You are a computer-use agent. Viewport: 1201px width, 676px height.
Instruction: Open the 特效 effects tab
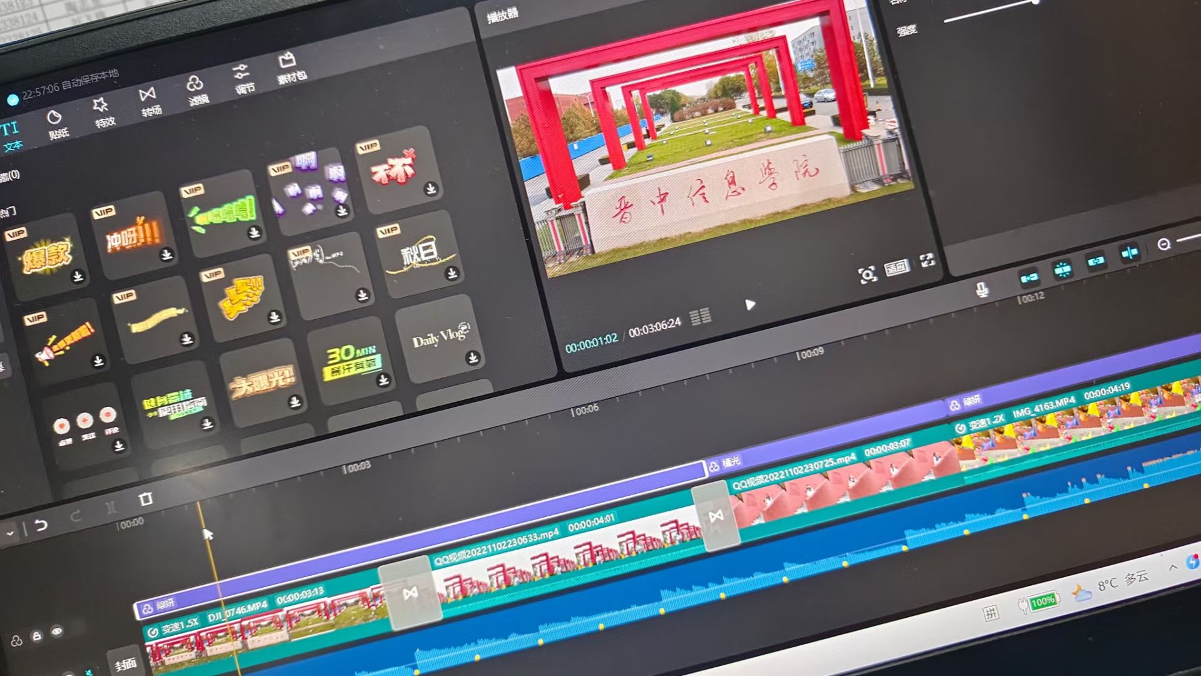click(x=103, y=113)
